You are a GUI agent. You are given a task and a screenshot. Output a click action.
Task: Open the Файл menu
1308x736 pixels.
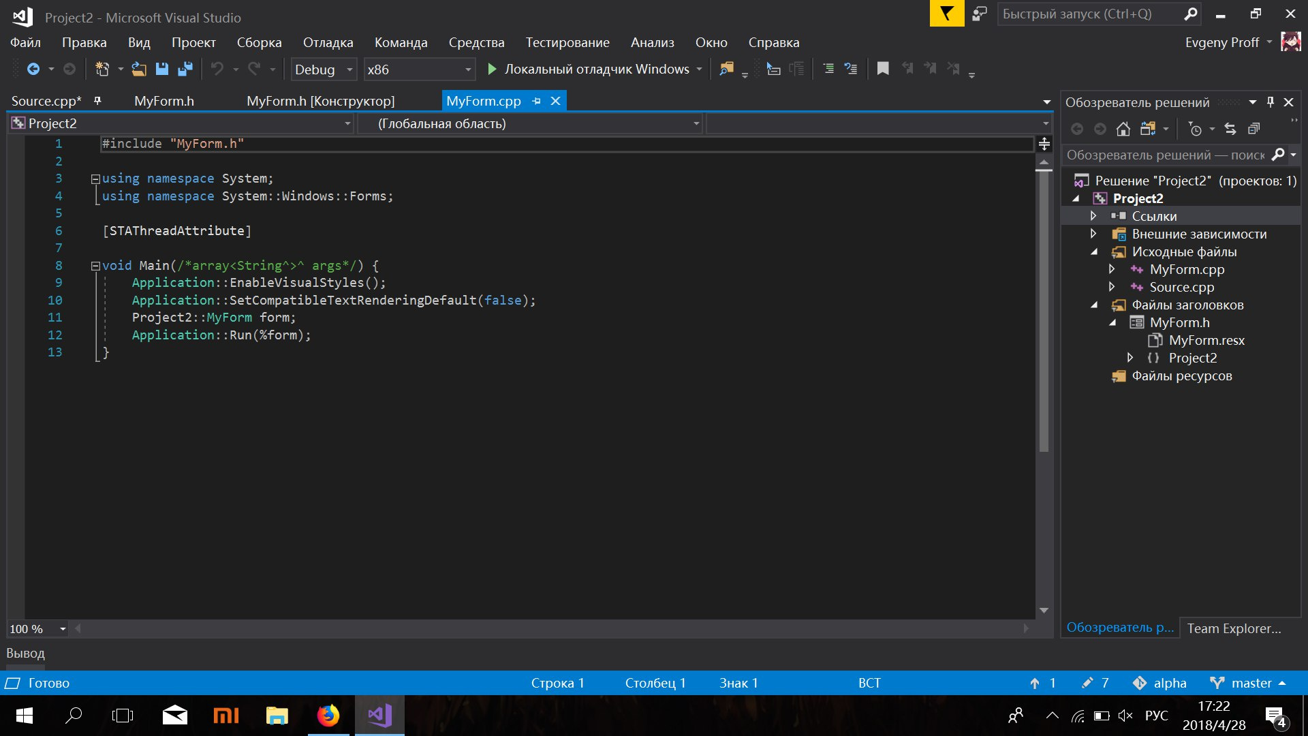25,42
